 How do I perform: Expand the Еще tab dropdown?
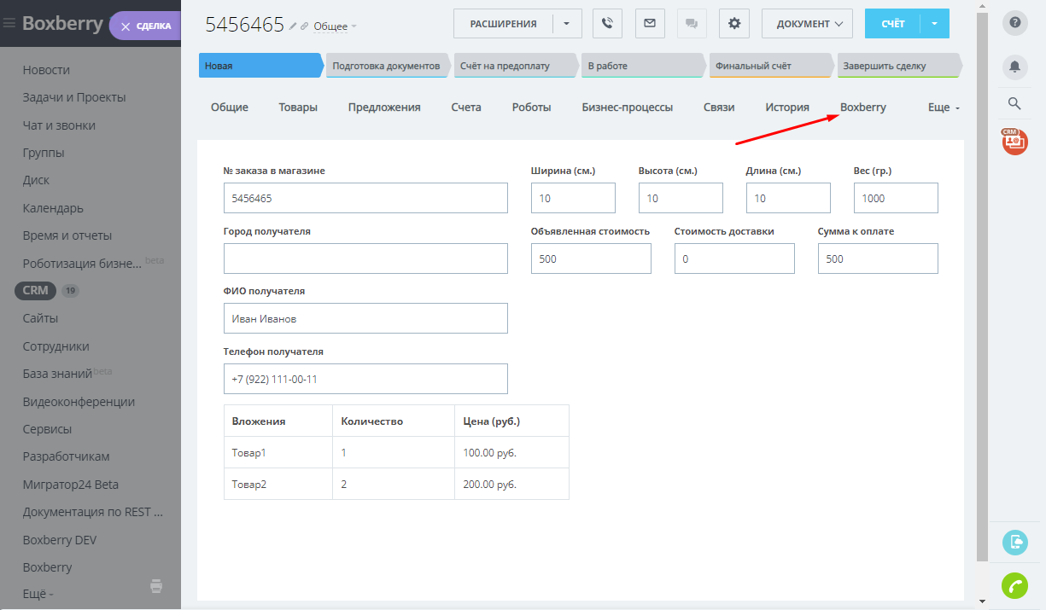(x=944, y=108)
